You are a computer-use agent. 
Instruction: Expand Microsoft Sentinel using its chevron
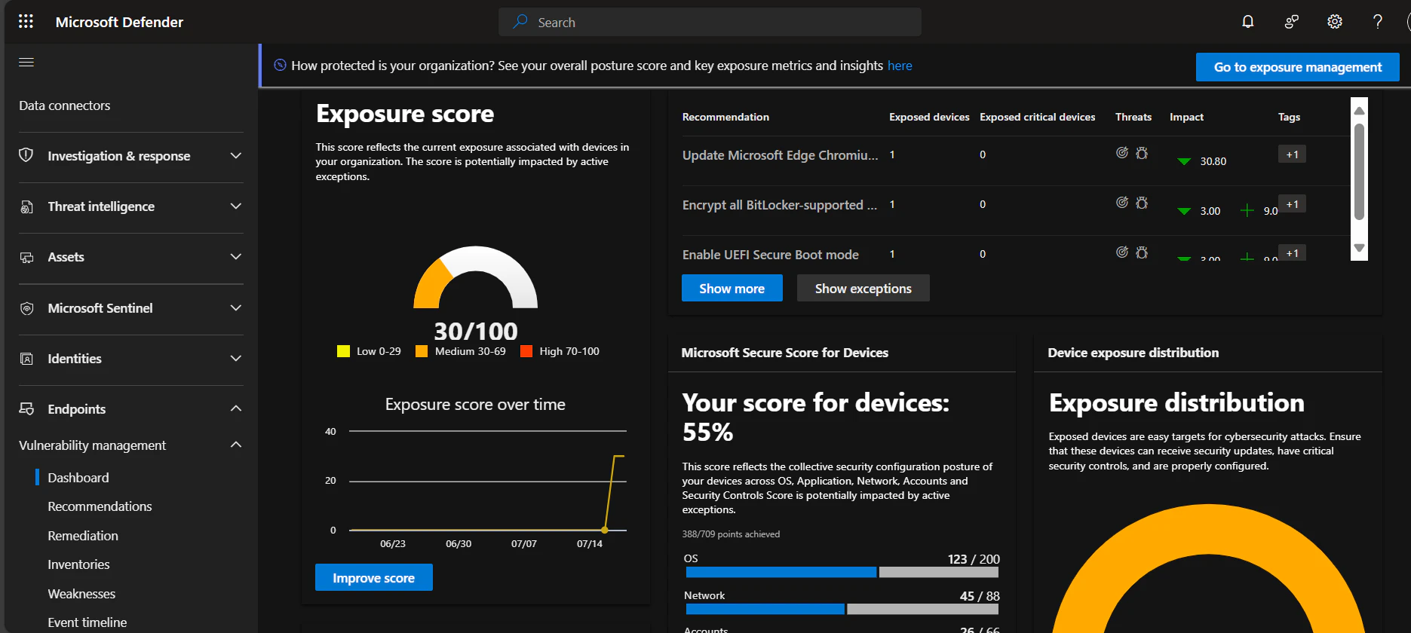click(236, 307)
